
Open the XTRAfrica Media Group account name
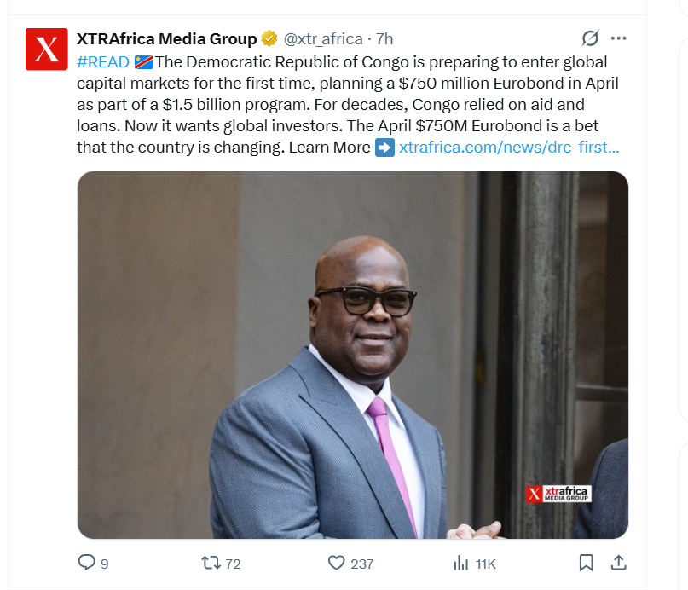pos(167,38)
